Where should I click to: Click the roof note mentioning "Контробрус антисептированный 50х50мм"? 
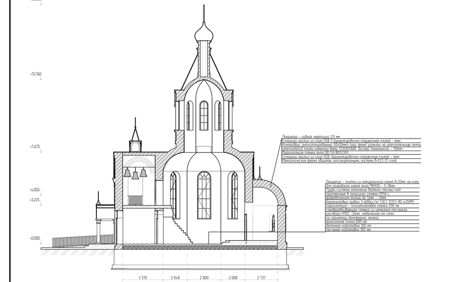click(x=351, y=145)
